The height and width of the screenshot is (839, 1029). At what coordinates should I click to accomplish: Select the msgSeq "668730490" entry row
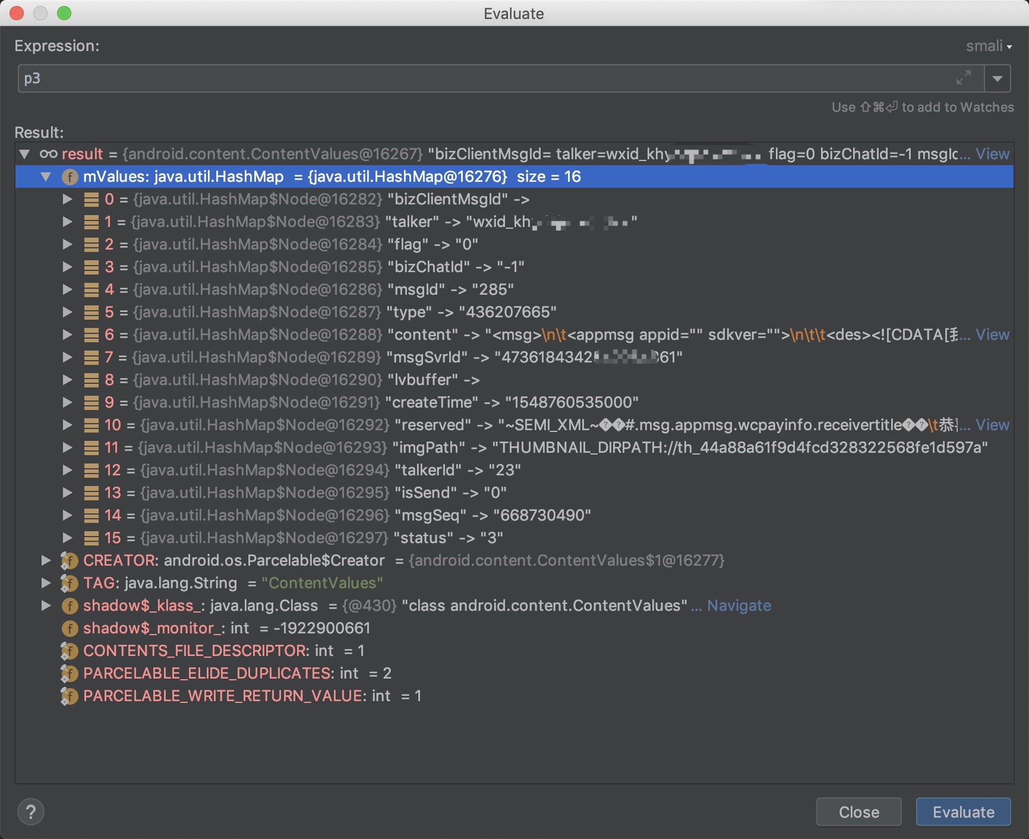pyautogui.click(x=514, y=515)
